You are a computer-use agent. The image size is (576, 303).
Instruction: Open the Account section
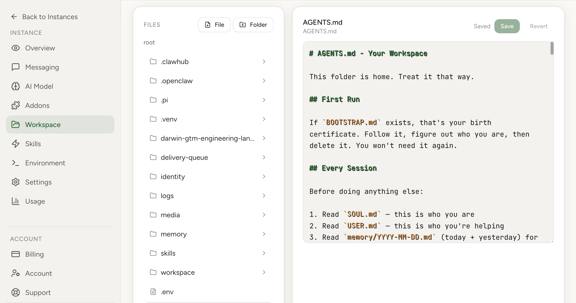(39, 273)
